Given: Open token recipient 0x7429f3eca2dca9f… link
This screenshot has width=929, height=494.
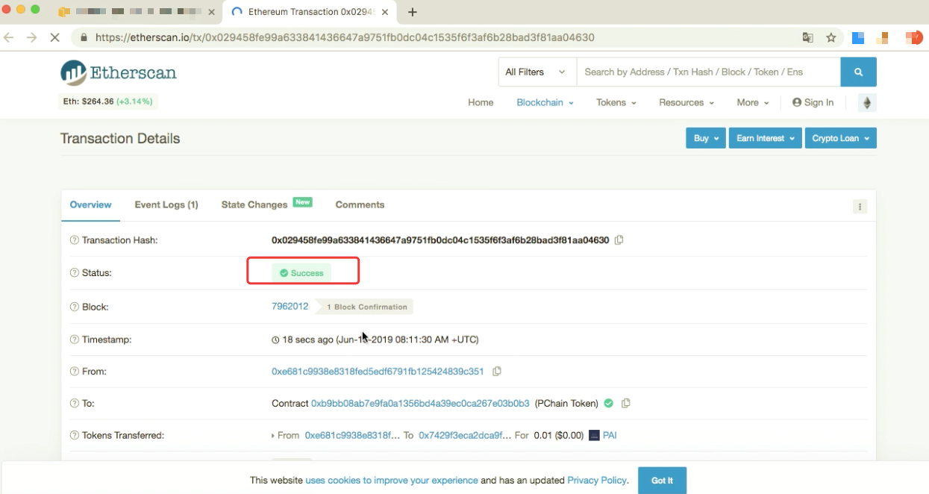Looking at the screenshot, I should pos(465,435).
